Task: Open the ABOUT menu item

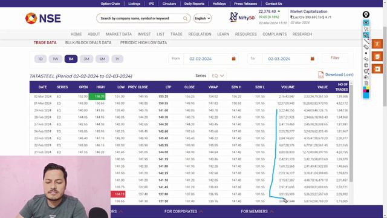Action: pos(94,34)
